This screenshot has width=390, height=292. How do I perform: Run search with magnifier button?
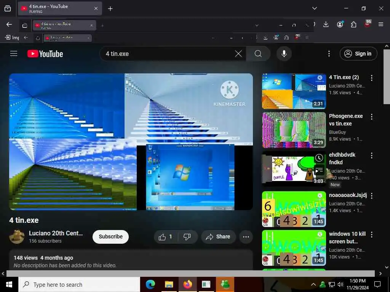point(258,54)
